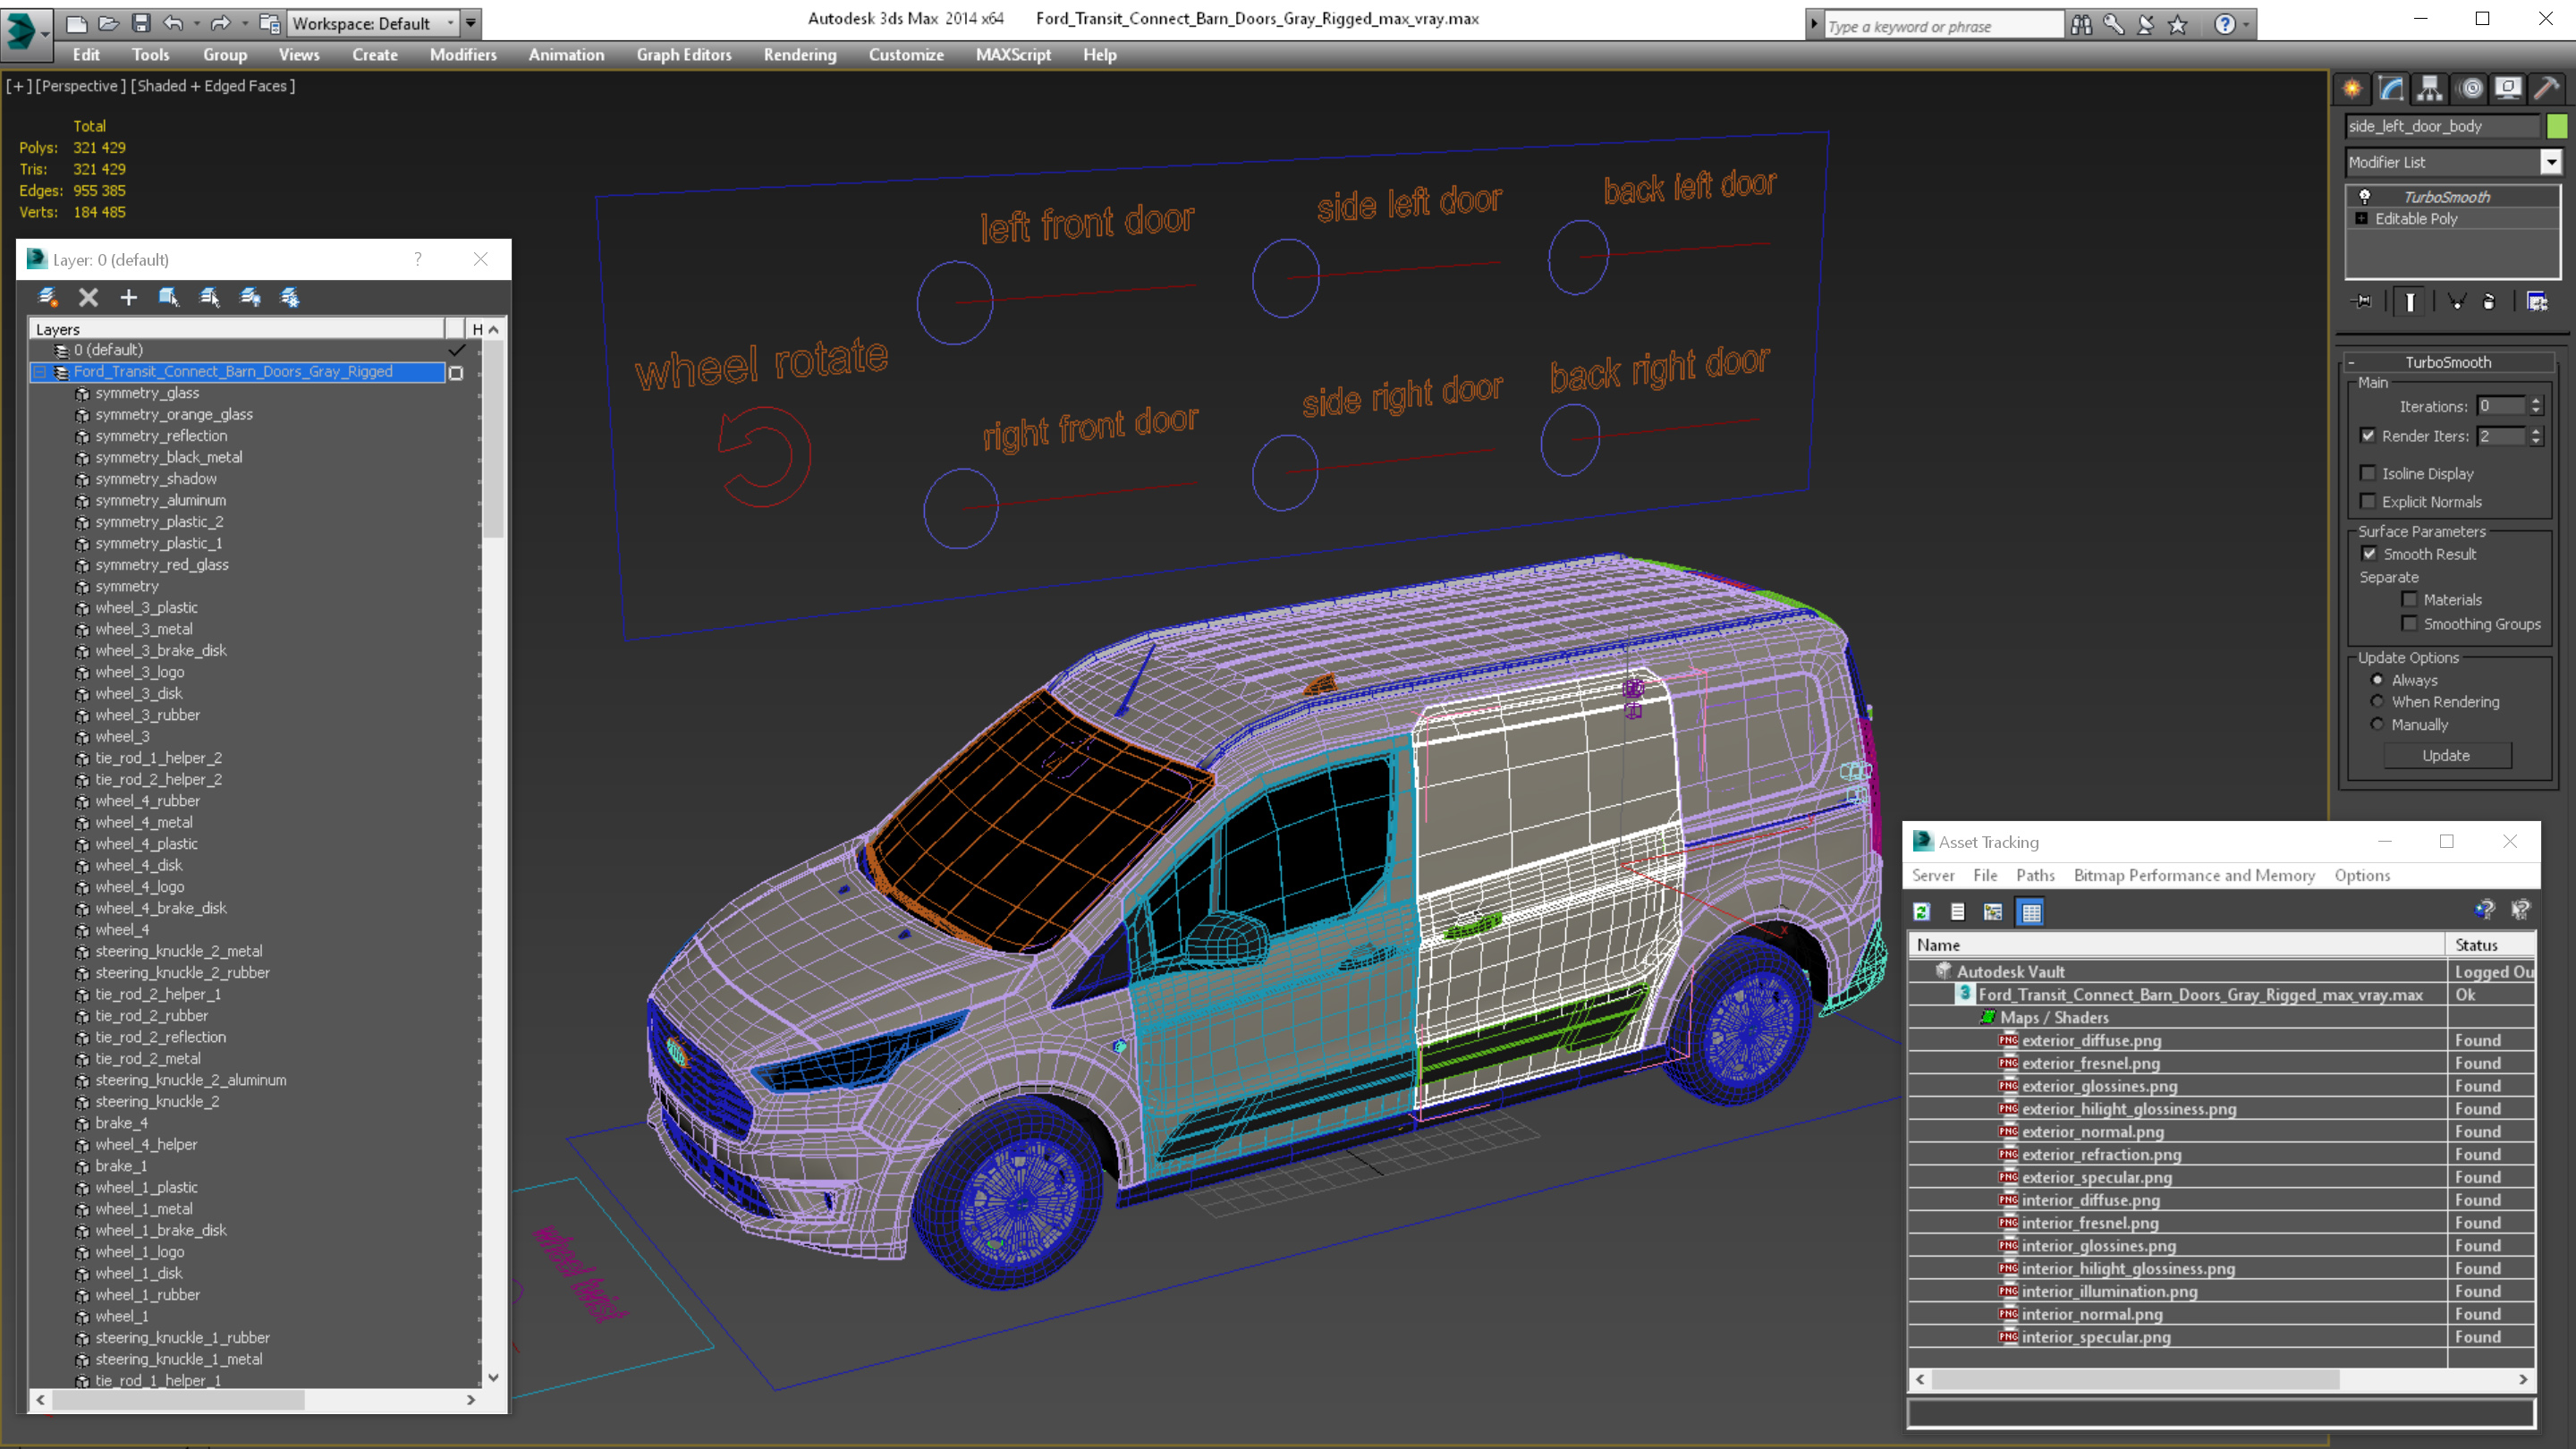Screen dimensions: 2576x1449
Task: Redo the action with the Redo arrow
Action: 220,23
